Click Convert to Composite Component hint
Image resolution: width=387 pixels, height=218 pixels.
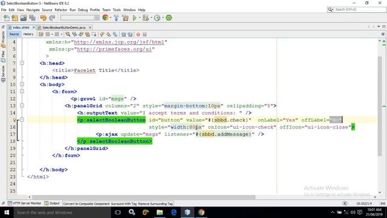(86, 203)
